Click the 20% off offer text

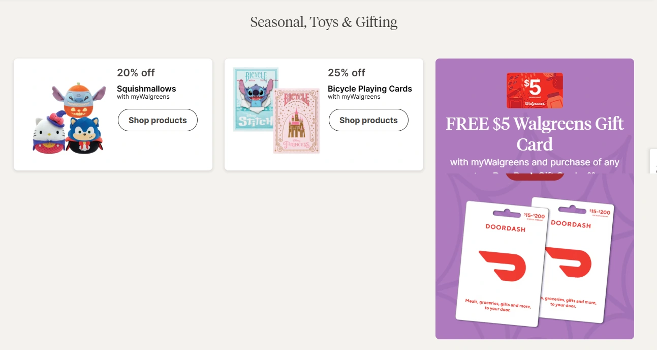pyautogui.click(x=136, y=73)
